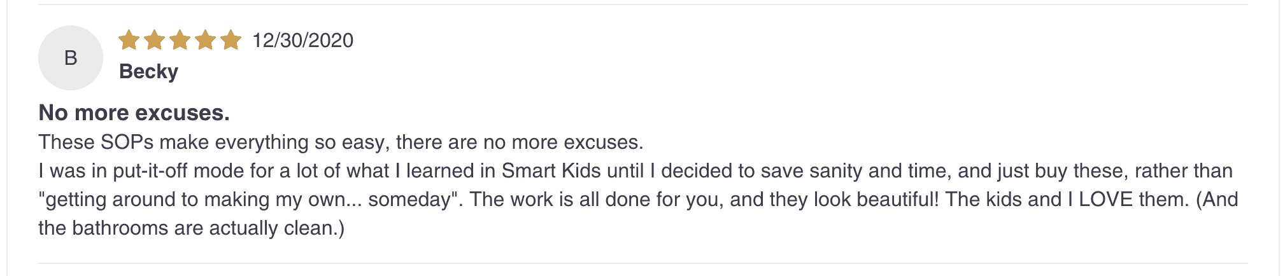The width and height of the screenshot is (1285, 276).
Task: Click the "No more excuses." review title
Action: pos(134,113)
